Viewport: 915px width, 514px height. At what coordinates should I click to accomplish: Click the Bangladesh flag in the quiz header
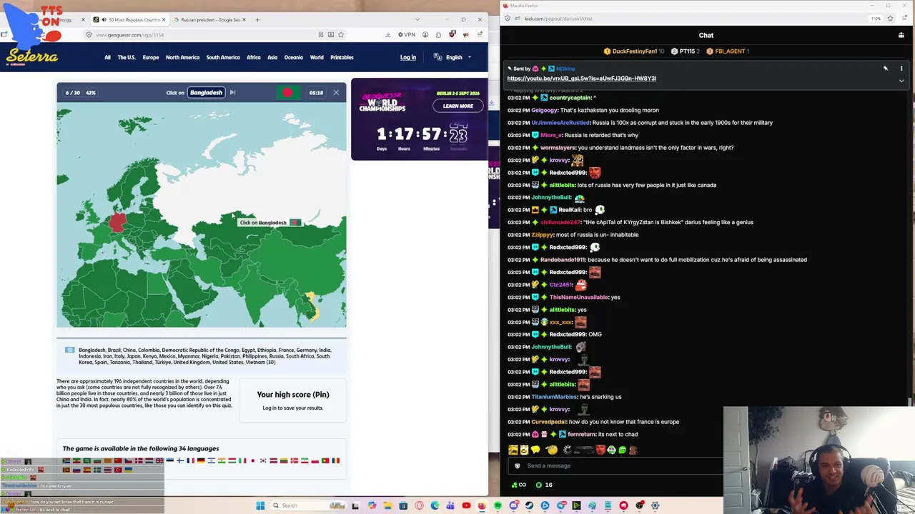click(288, 92)
